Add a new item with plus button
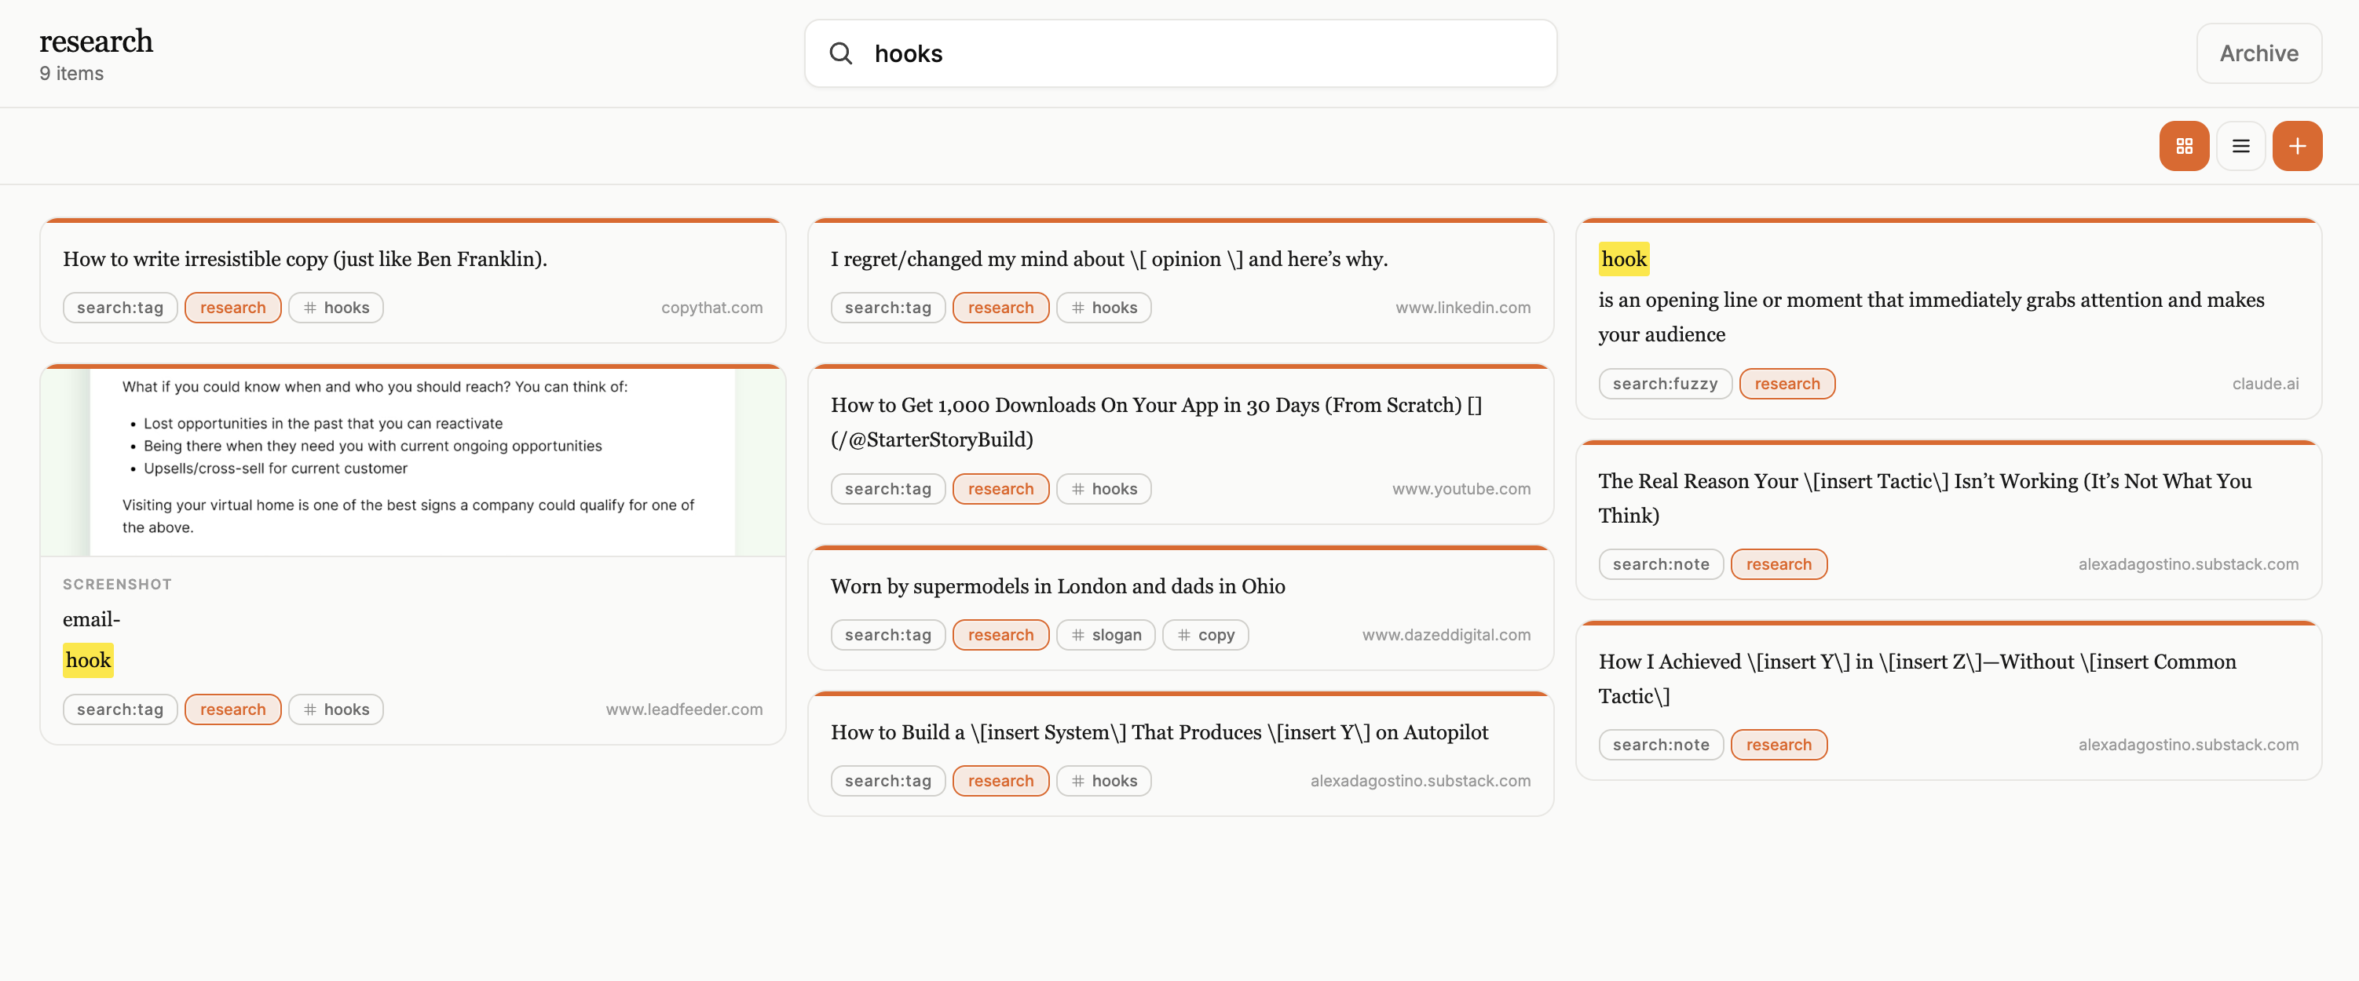 pyautogui.click(x=2297, y=147)
